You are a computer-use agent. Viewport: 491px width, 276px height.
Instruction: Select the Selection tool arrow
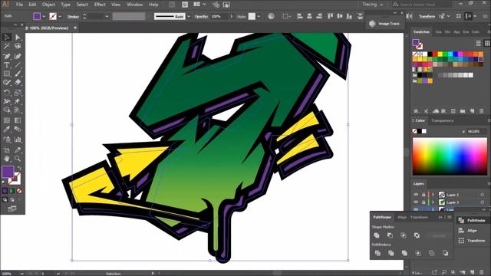click(x=7, y=38)
